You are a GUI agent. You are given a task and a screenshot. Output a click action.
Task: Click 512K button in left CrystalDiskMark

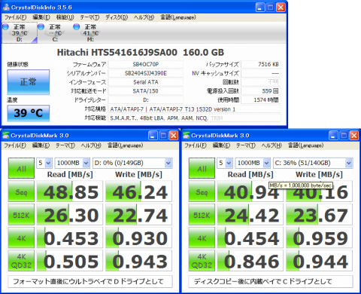pos(21,214)
